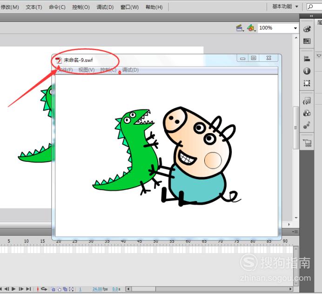Viewport: 322px width, 294px height.
Task: Open the Code Snippets panel icon
Action: [x=307, y=101]
